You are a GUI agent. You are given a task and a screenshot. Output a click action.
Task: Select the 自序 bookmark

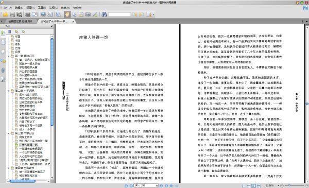18,48
